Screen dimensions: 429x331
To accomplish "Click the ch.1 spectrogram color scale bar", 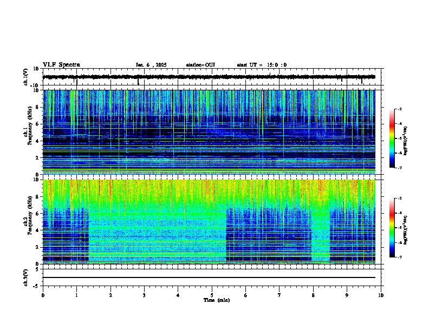I will 392,138.
